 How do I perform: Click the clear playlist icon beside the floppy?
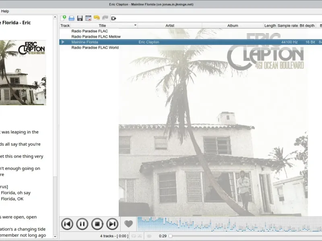[88, 18]
